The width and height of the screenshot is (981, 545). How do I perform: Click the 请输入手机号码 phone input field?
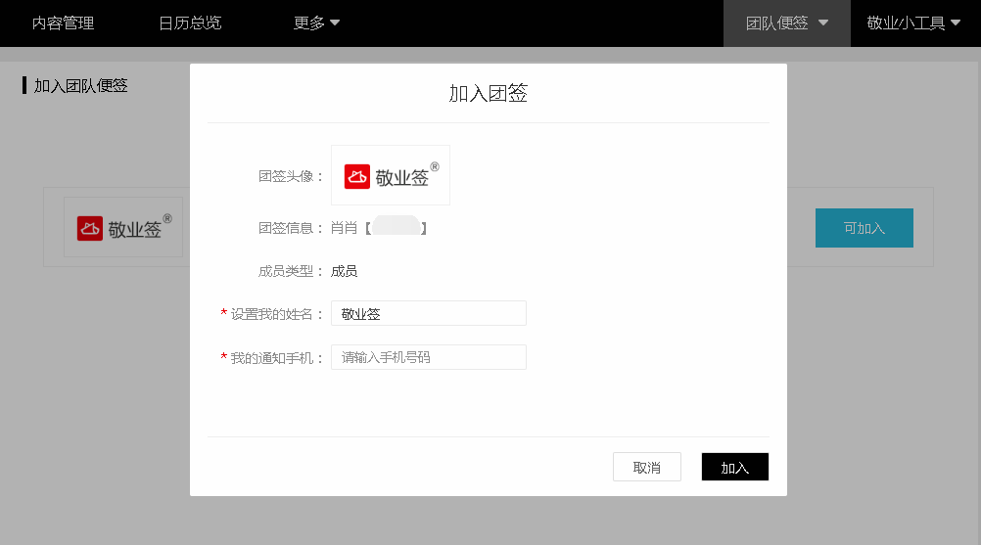tap(428, 357)
